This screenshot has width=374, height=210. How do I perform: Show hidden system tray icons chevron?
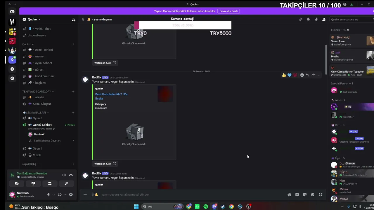point(342,206)
